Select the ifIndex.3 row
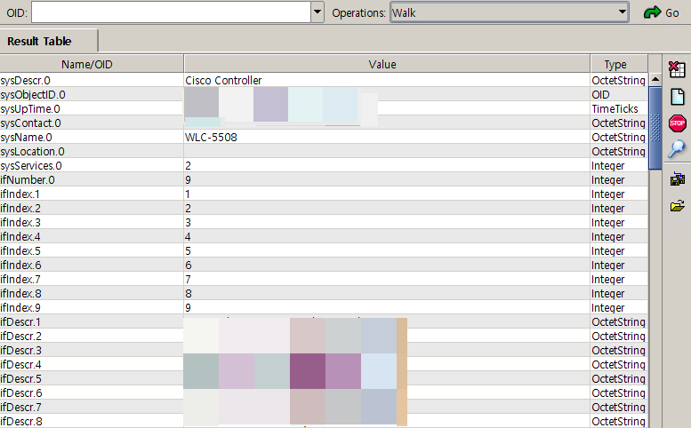 (324, 223)
